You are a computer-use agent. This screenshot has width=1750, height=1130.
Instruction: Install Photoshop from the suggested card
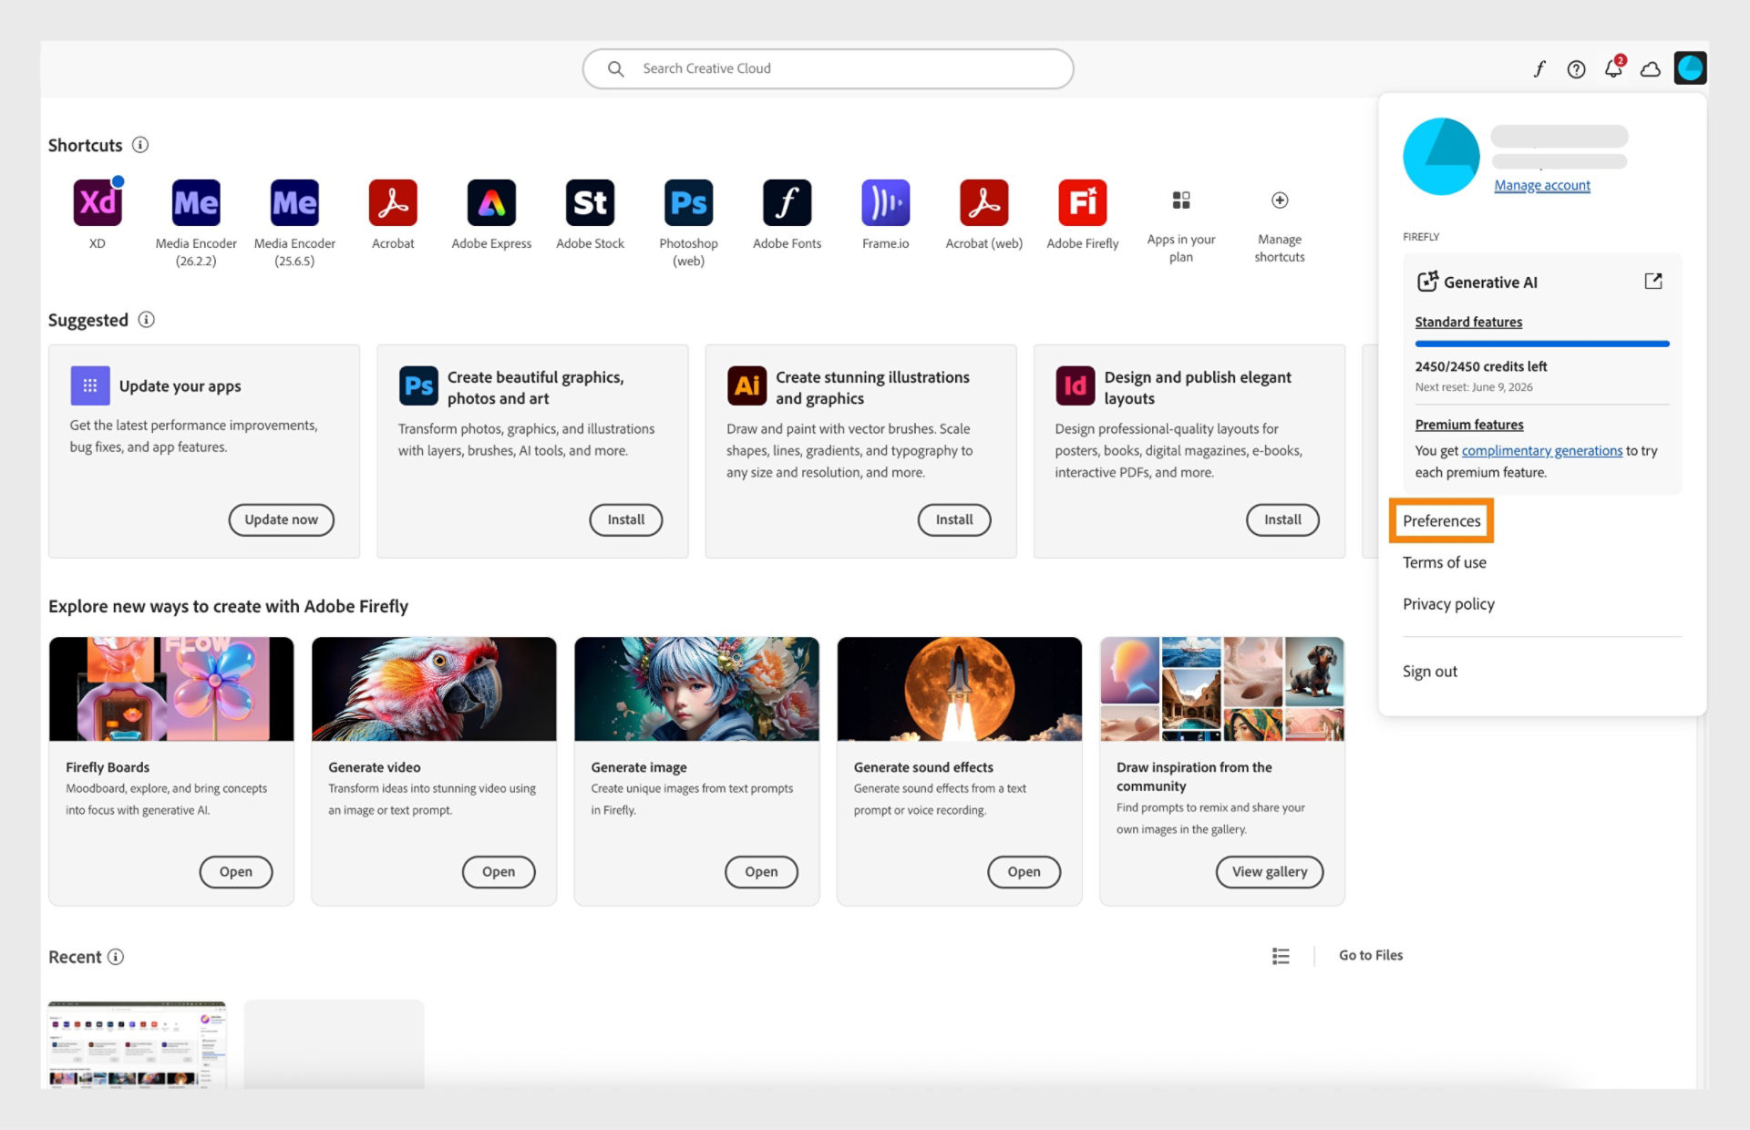(625, 519)
